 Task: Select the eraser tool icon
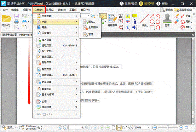coord(177,22)
